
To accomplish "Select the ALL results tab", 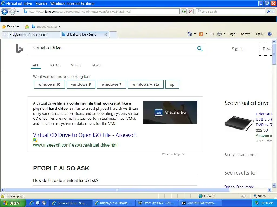I will [x=36, y=65].
